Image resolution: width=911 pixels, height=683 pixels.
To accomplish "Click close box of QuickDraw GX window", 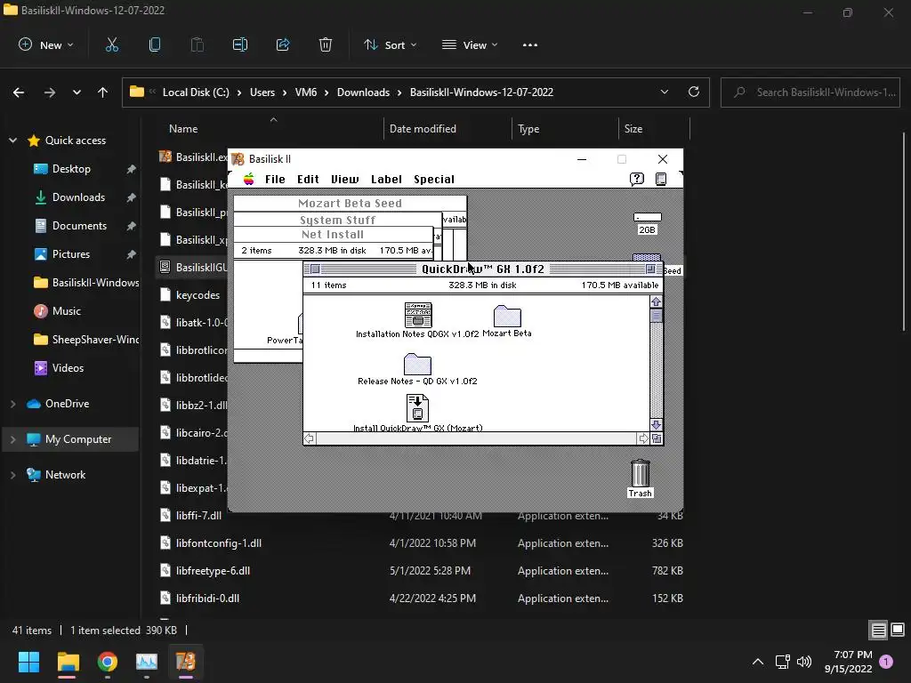I will (x=315, y=269).
